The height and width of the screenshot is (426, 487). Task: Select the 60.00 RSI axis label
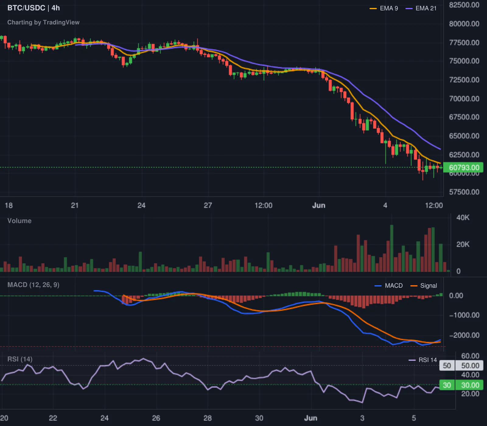pos(470,356)
